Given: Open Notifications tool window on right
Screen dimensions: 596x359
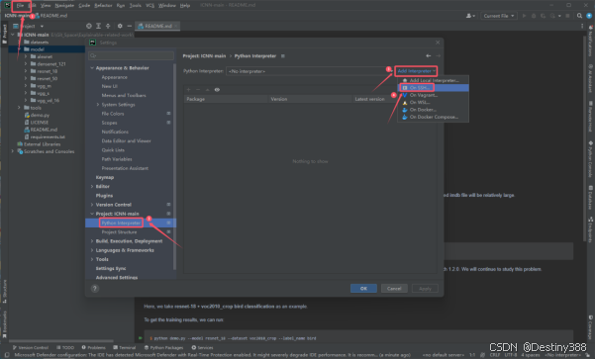Looking at the screenshot, I should pyautogui.click(x=591, y=41).
